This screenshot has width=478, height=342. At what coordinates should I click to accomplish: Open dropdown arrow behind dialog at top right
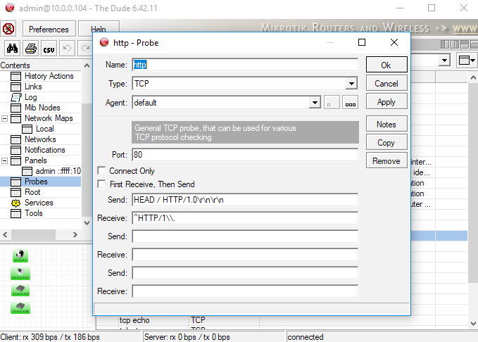click(x=445, y=61)
